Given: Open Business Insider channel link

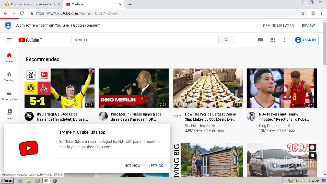Looking at the screenshot, I should click(x=198, y=126).
